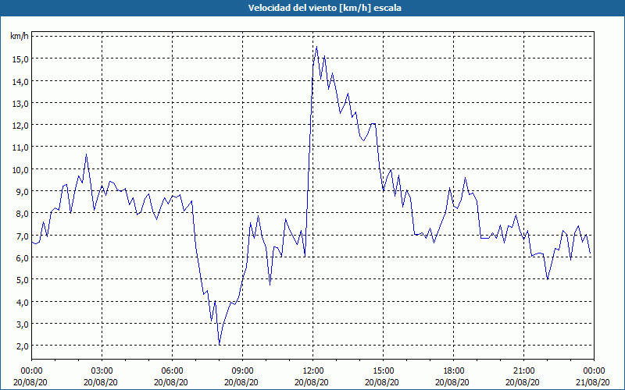
Task: Click the '20/08/20' date under '12:00'
Action: 313,382
